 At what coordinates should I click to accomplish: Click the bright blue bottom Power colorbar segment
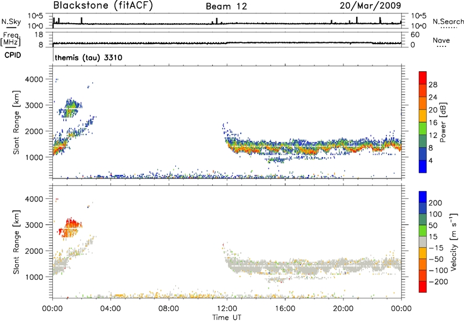[423, 166]
